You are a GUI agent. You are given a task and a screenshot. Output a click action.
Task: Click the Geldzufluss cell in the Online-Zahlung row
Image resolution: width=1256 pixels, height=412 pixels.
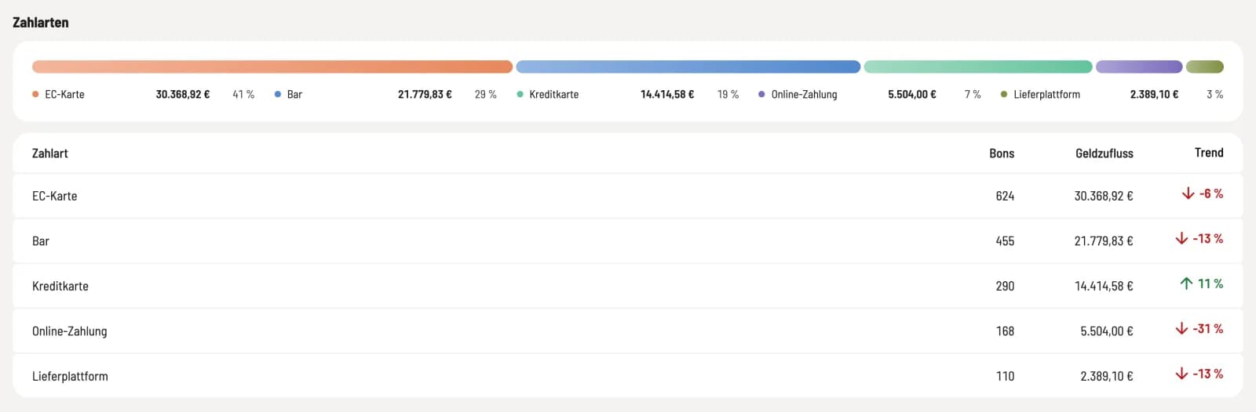click(1107, 331)
